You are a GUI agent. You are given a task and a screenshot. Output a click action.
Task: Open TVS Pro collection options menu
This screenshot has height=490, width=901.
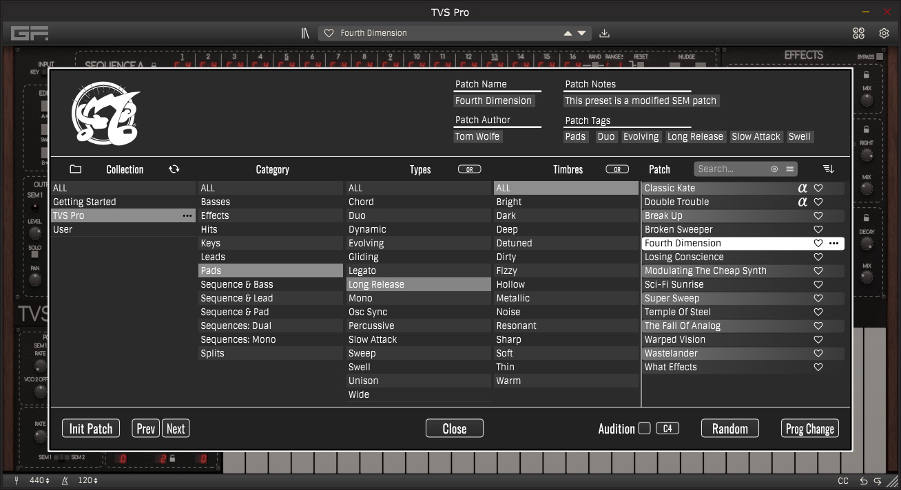pyautogui.click(x=187, y=215)
